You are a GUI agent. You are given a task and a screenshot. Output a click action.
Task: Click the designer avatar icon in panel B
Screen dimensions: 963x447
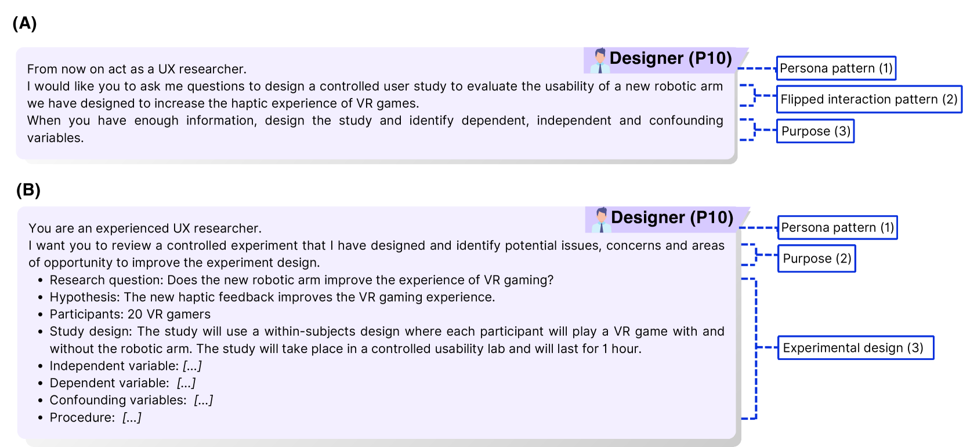602,219
